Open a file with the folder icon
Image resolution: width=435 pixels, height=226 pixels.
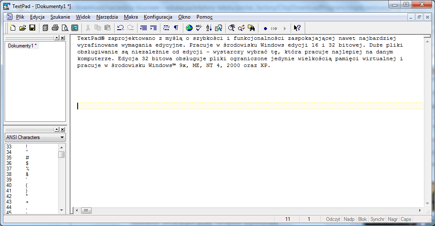(22, 28)
